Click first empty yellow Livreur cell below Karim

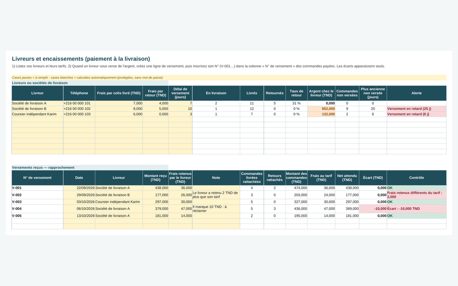(38, 120)
